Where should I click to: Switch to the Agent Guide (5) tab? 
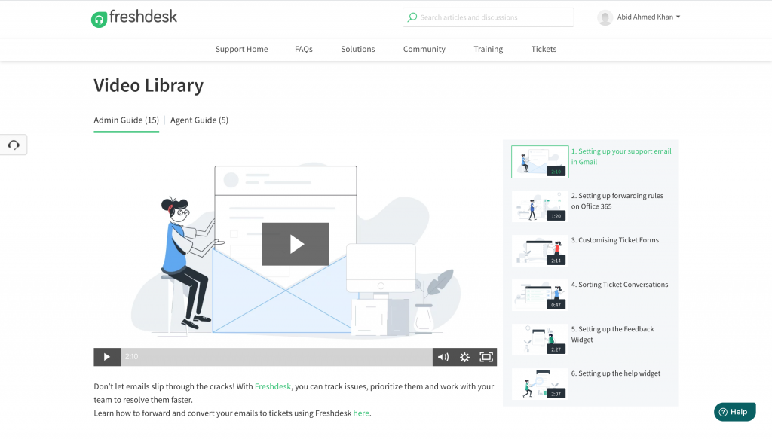coord(199,120)
